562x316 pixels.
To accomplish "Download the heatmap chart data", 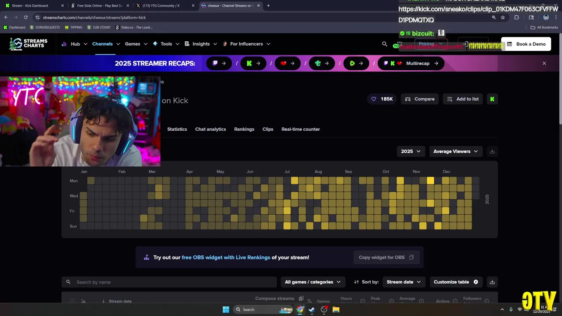I will (492, 151).
